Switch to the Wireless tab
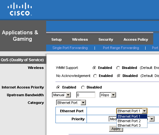The width and height of the screenshot is (159, 135). click(80, 39)
